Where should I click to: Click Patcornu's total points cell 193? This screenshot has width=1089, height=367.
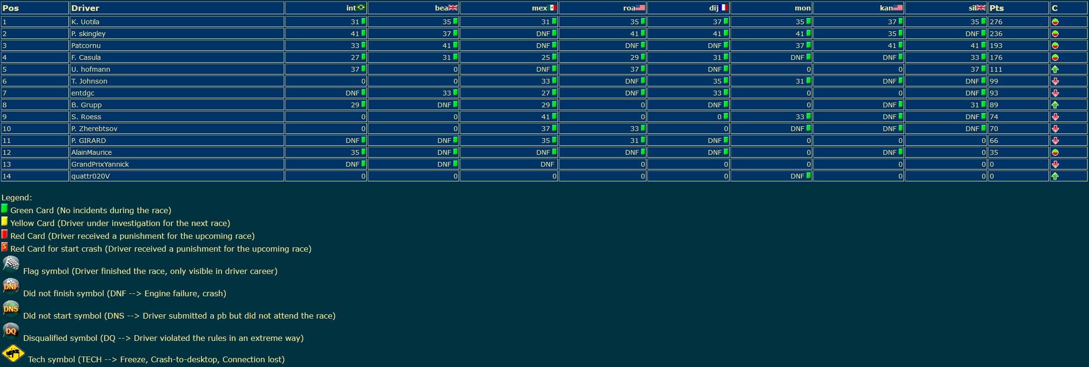996,46
